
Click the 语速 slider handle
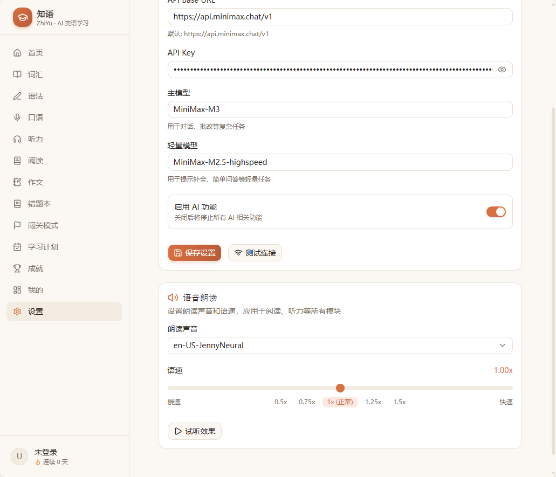(340, 388)
